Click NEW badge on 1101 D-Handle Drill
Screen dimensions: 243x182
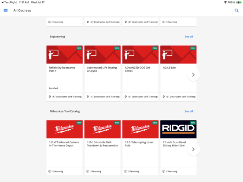tap(117, 123)
